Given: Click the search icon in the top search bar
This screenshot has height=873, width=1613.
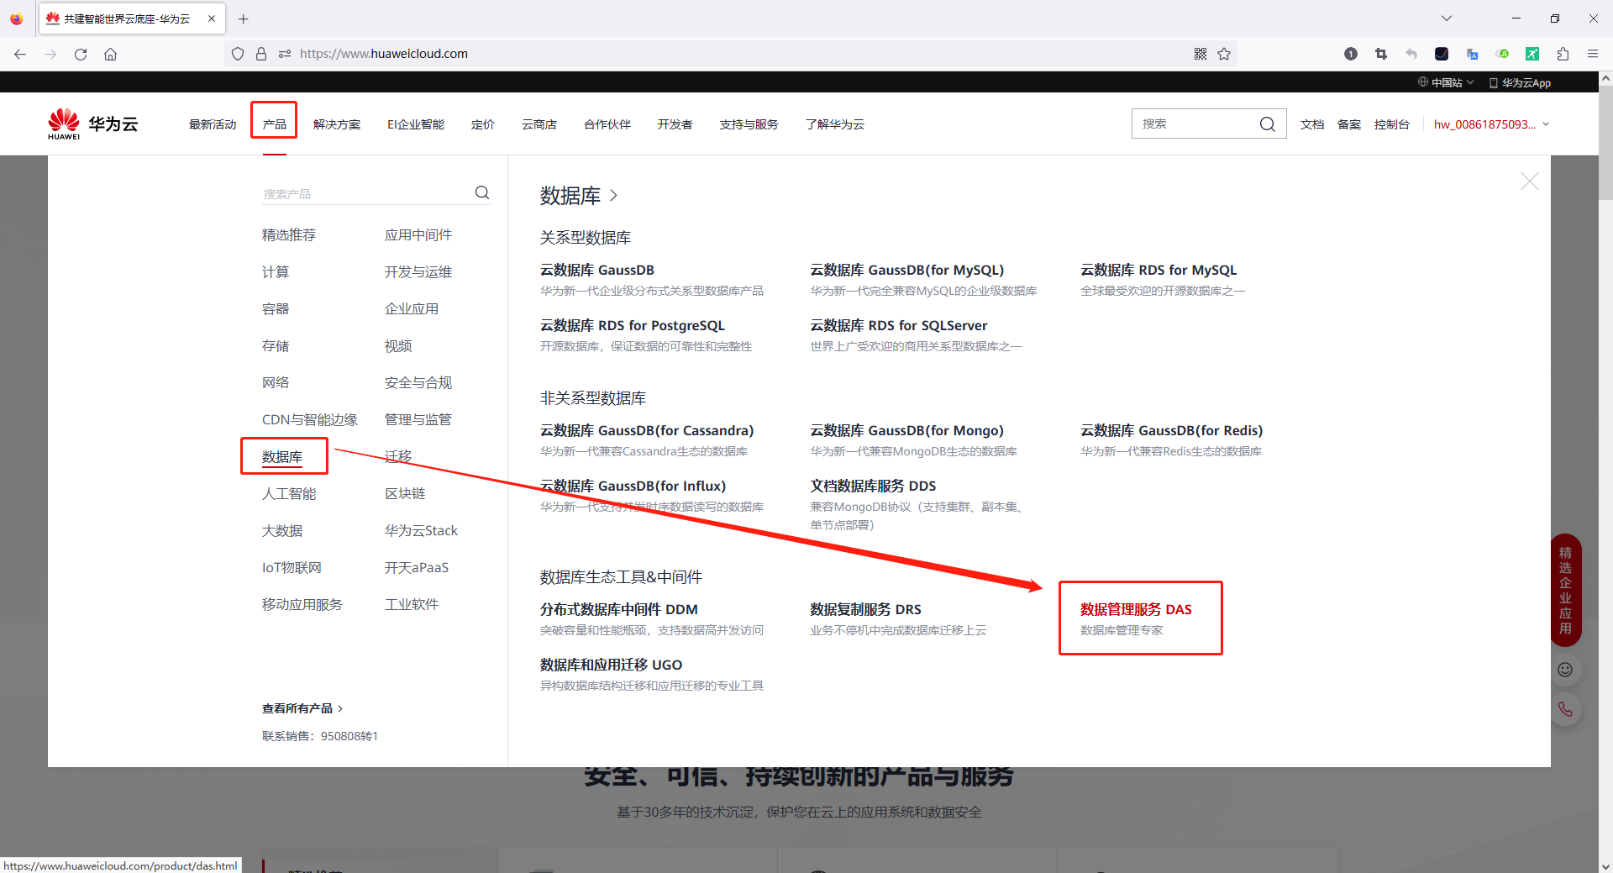Looking at the screenshot, I should click(1267, 124).
